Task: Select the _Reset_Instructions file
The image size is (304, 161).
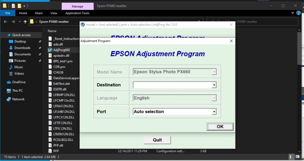Action: tap(64, 39)
